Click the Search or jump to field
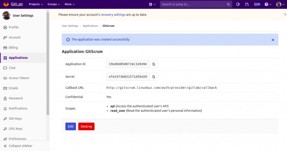 pos(196,4)
